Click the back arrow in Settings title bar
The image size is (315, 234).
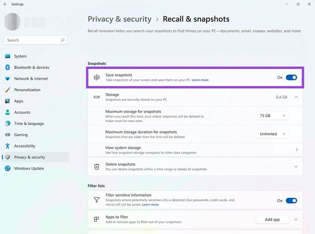click(x=5, y=4)
